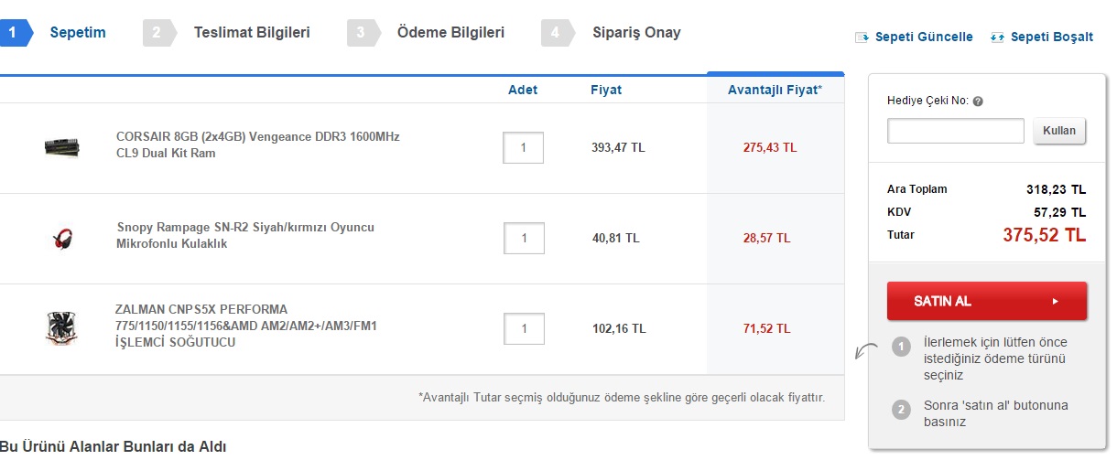Edit quantity field for Zalman cooler
The height and width of the screenshot is (460, 1117).
click(x=524, y=328)
